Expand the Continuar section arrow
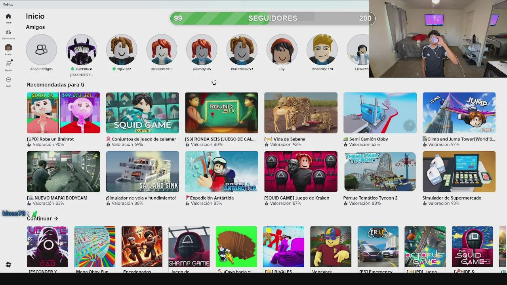 [56, 218]
